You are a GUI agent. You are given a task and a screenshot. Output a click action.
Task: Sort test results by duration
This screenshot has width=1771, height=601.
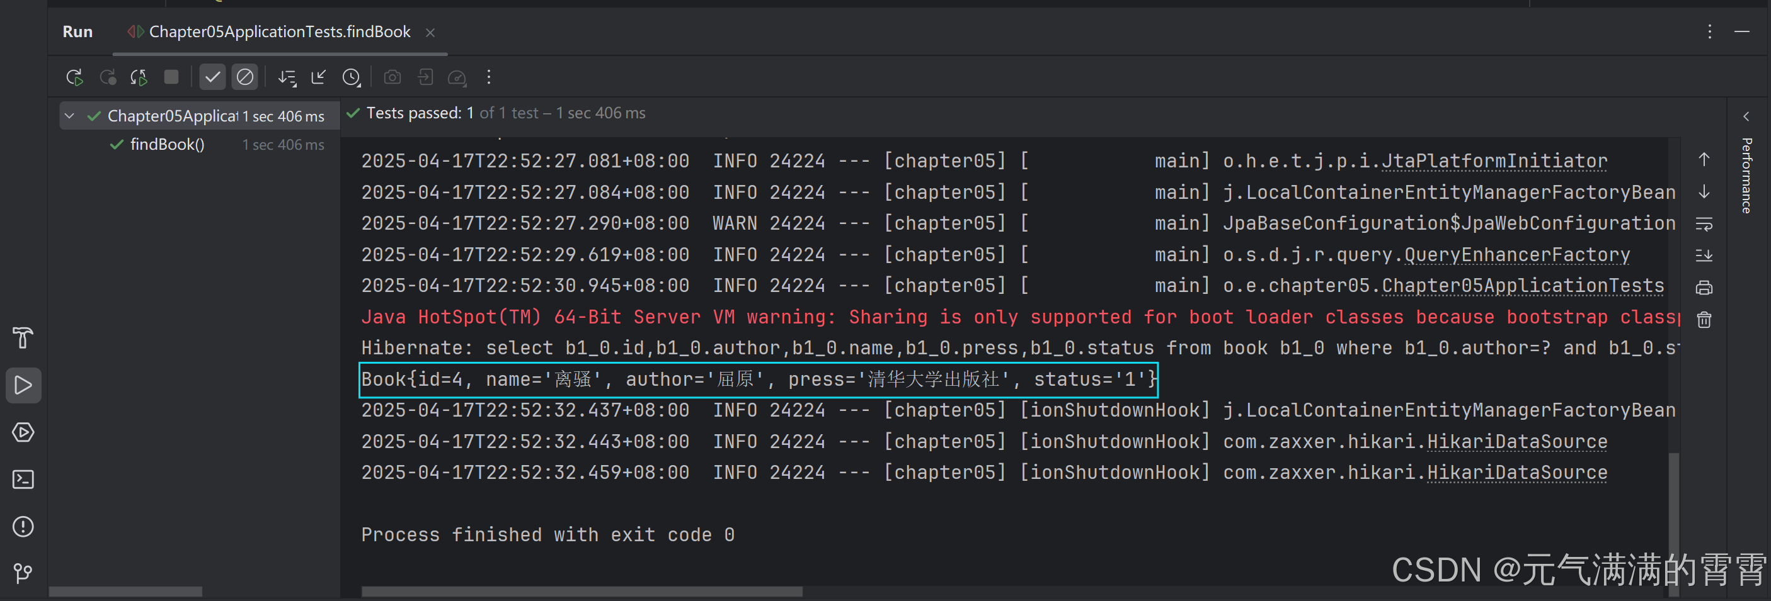point(287,77)
